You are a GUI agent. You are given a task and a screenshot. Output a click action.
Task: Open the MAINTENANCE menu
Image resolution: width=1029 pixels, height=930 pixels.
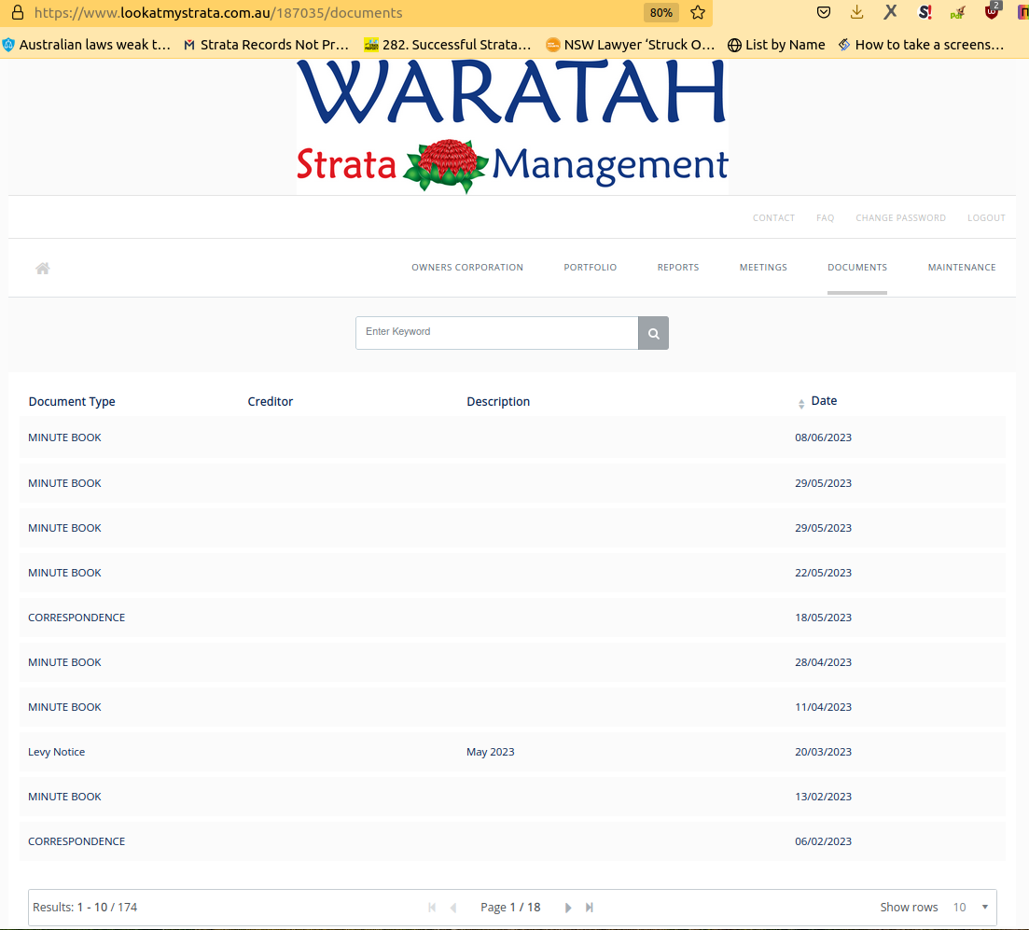pos(962,267)
